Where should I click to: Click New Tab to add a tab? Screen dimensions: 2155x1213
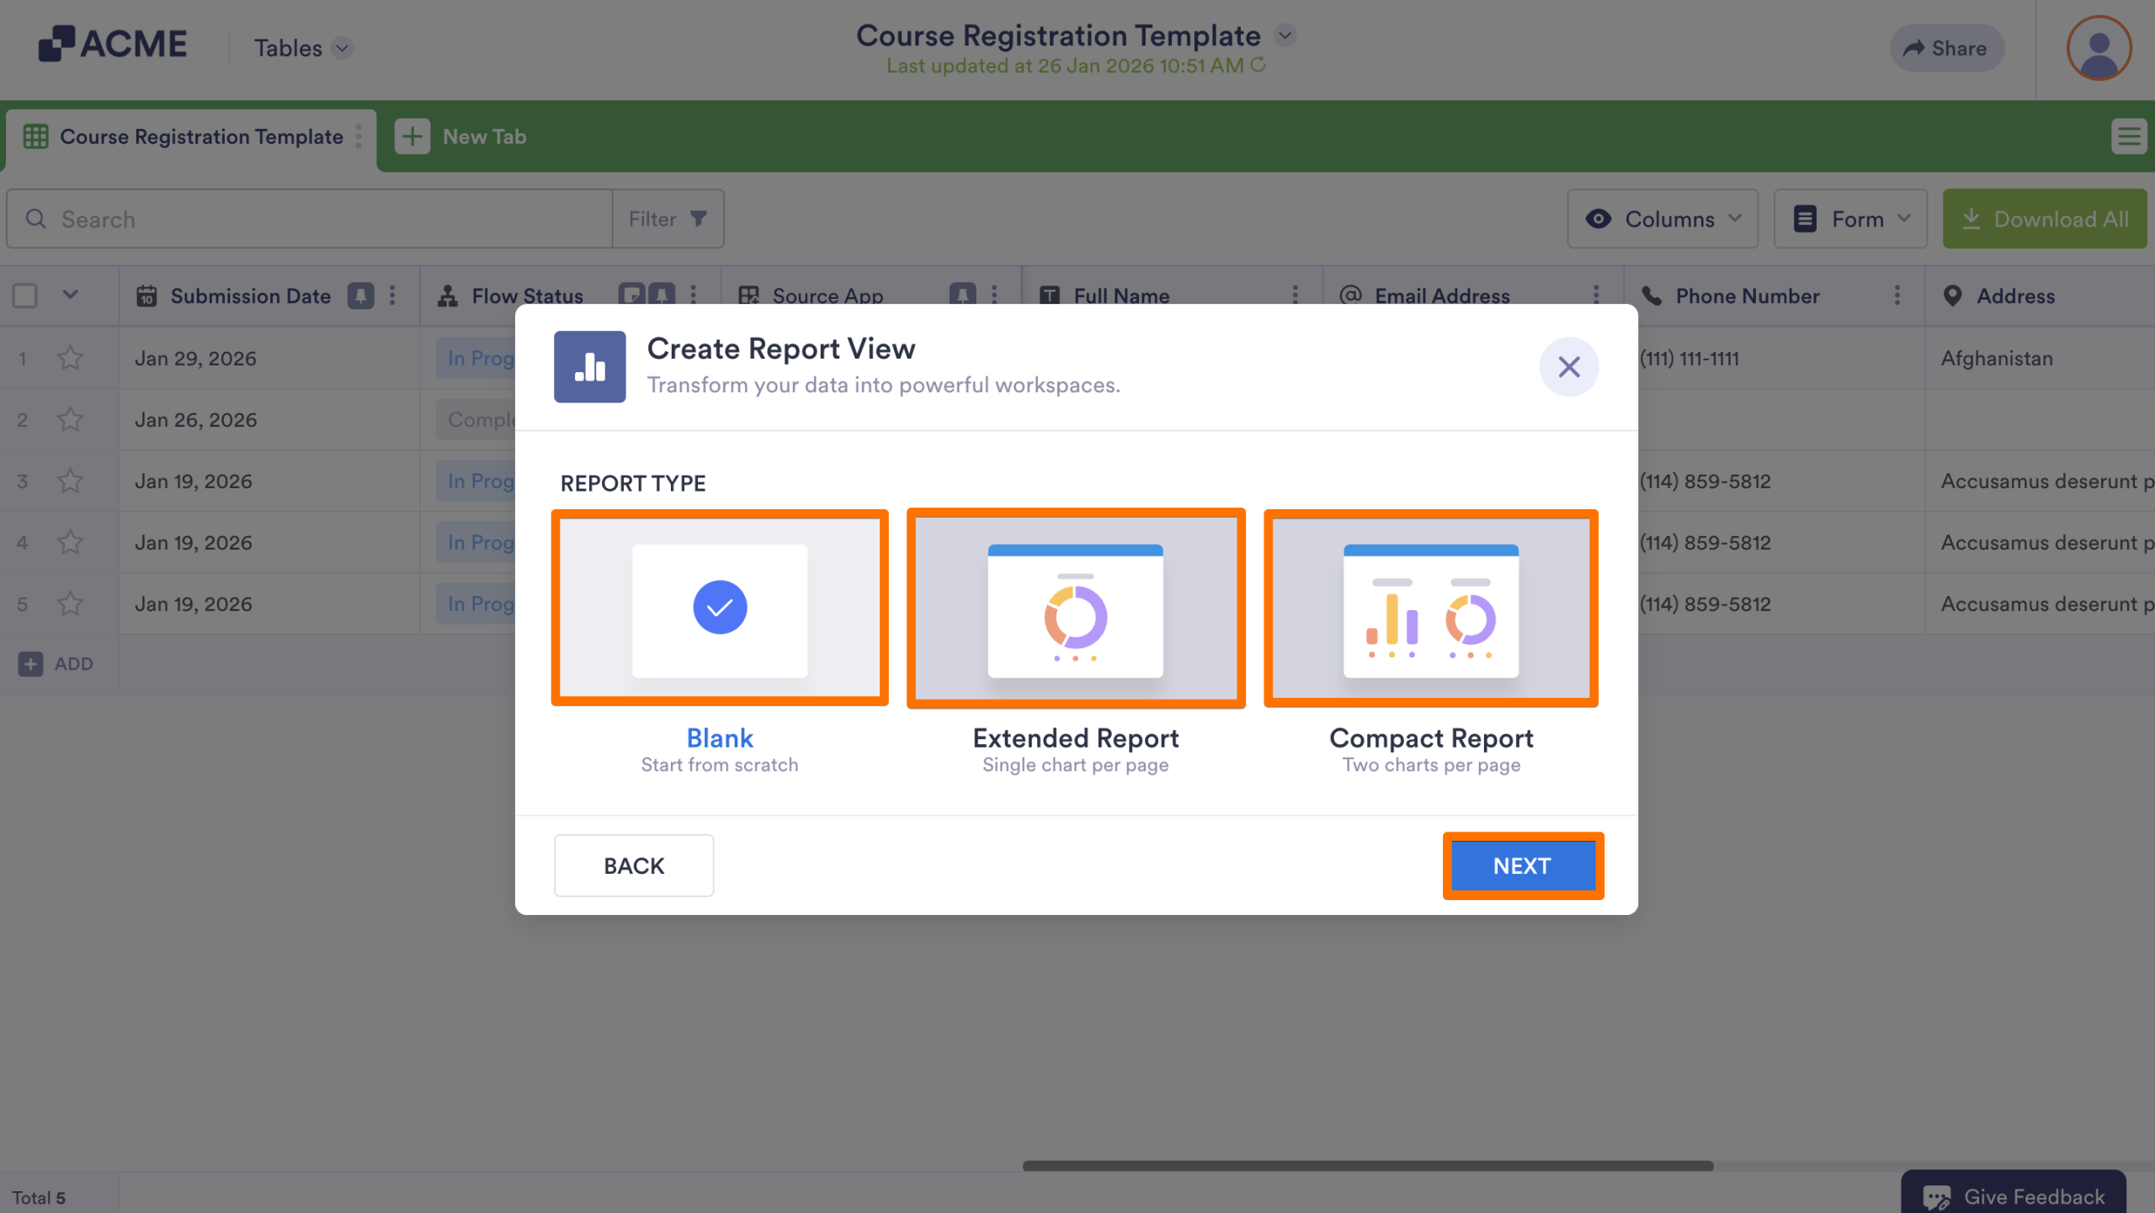point(461,136)
